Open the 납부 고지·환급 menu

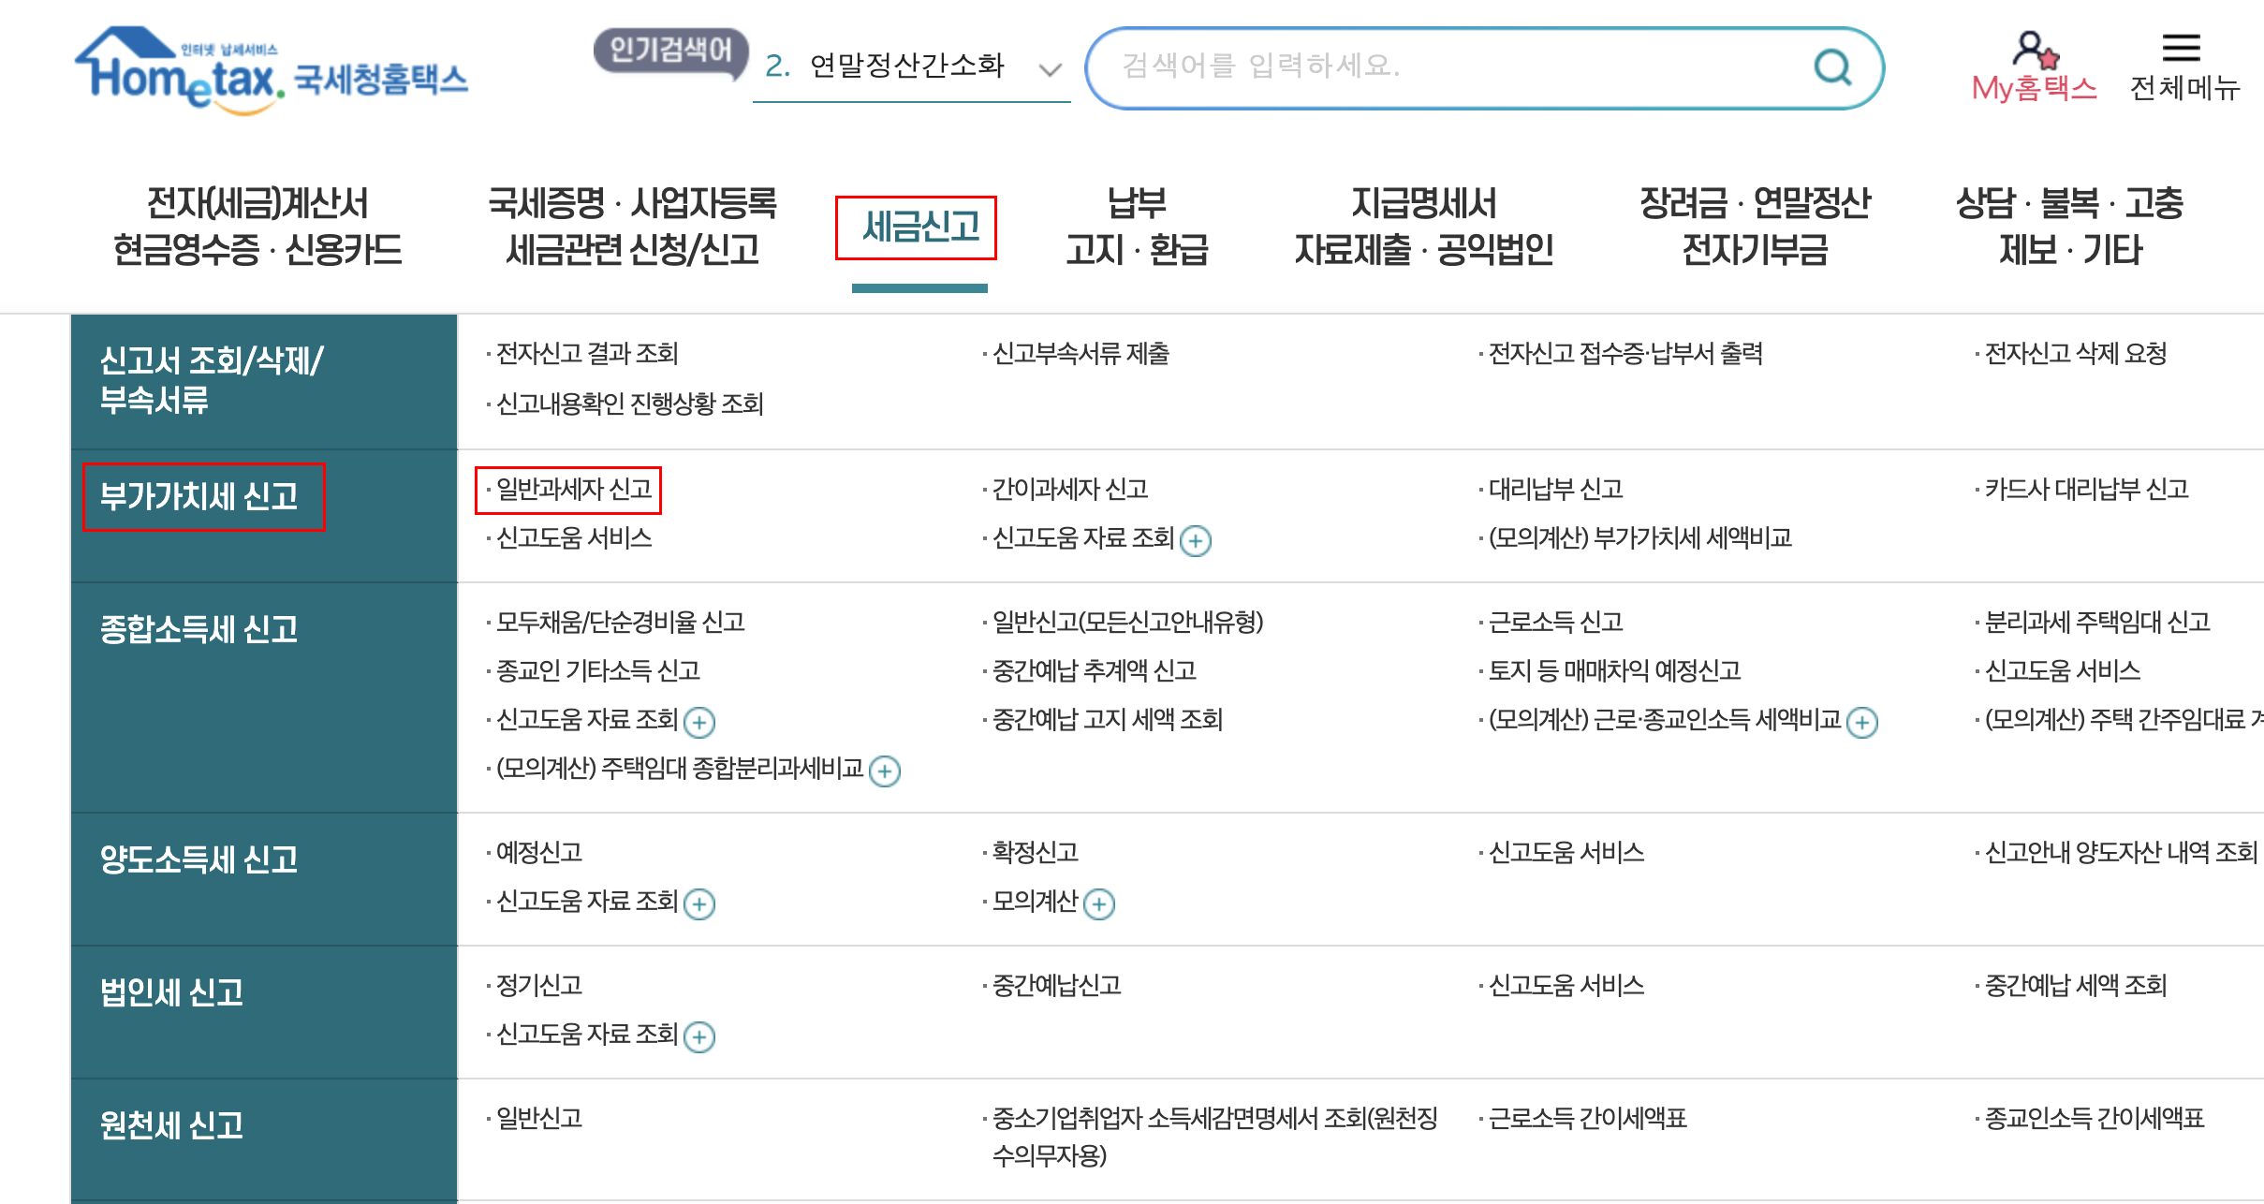[1138, 225]
